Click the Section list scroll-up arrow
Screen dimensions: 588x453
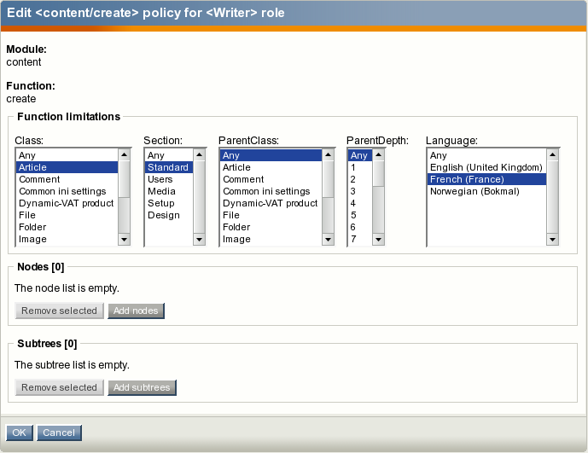point(199,154)
